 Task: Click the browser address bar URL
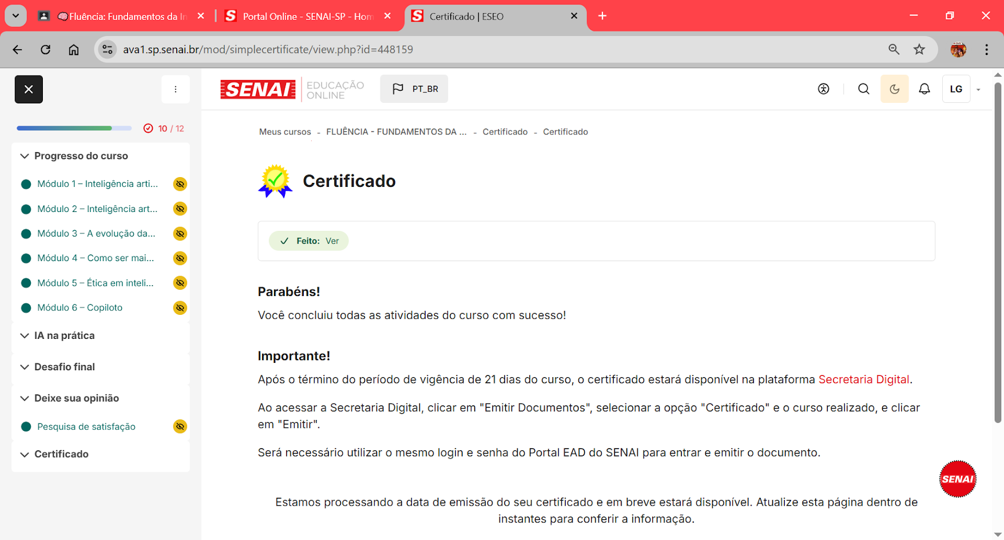pyautogui.click(x=268, y=50)
